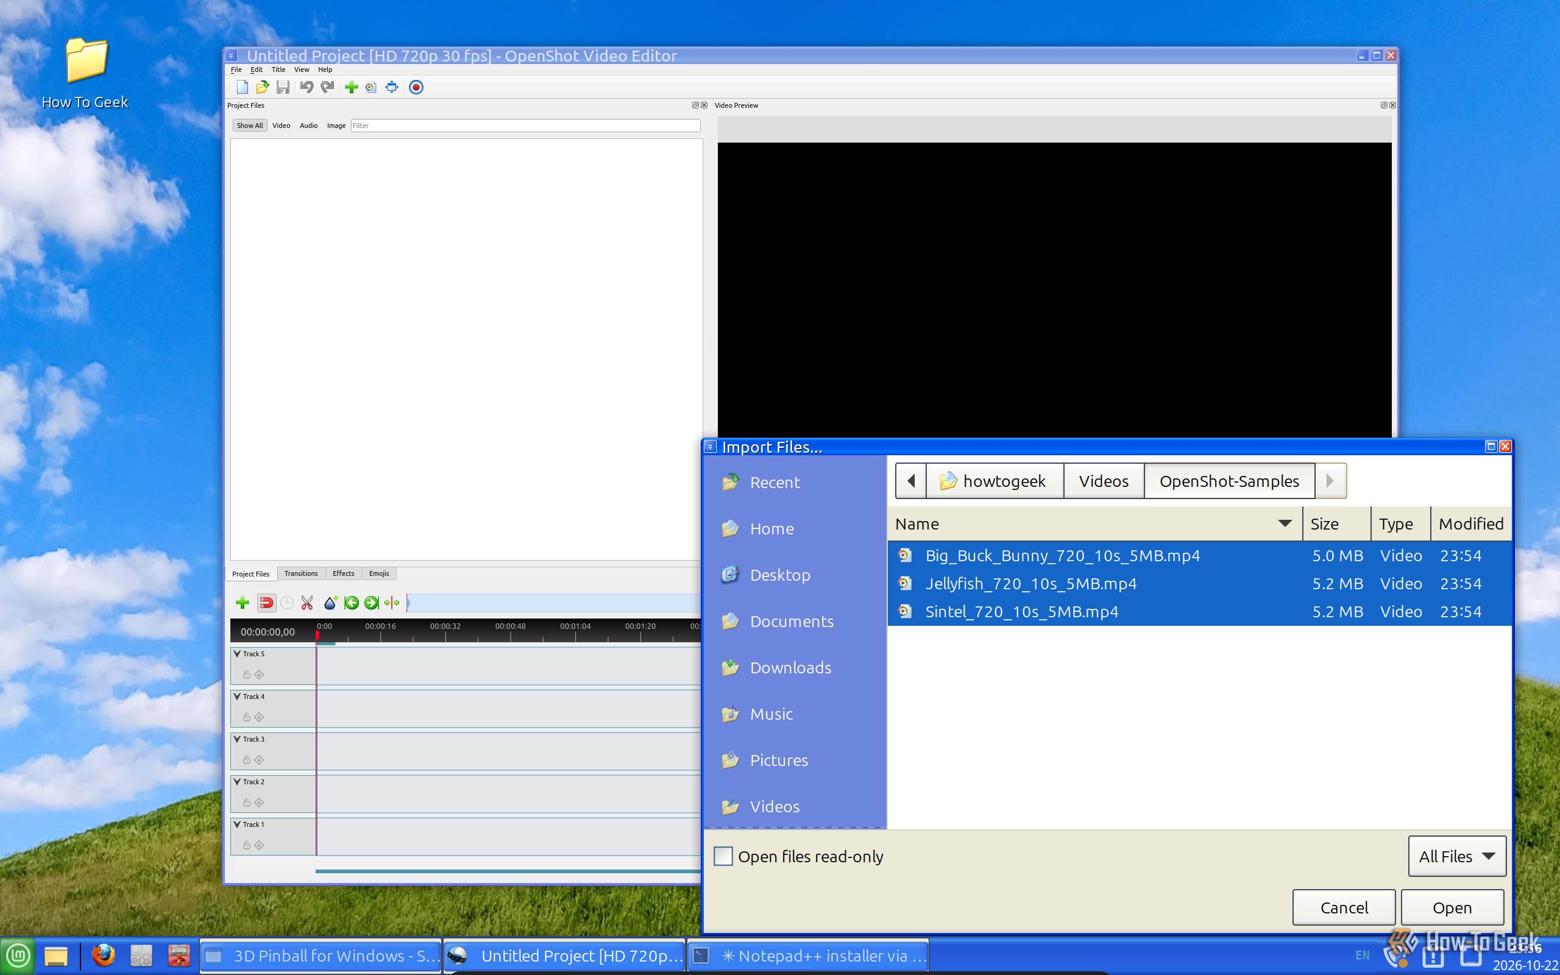Image resolution: width=1560 pixels, height=975 pixels.
Task: Click the timeline zoom slider bar
Action: pos(555,603)
